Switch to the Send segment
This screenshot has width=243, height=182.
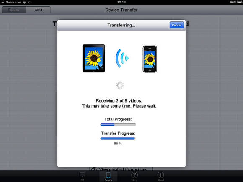(x=39, y=10)
